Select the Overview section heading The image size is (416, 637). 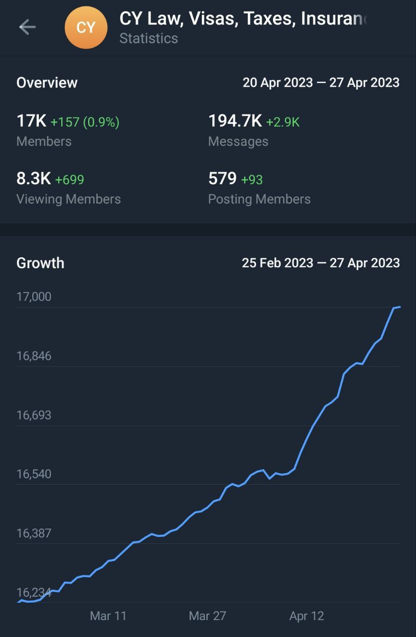pos(47,83)
